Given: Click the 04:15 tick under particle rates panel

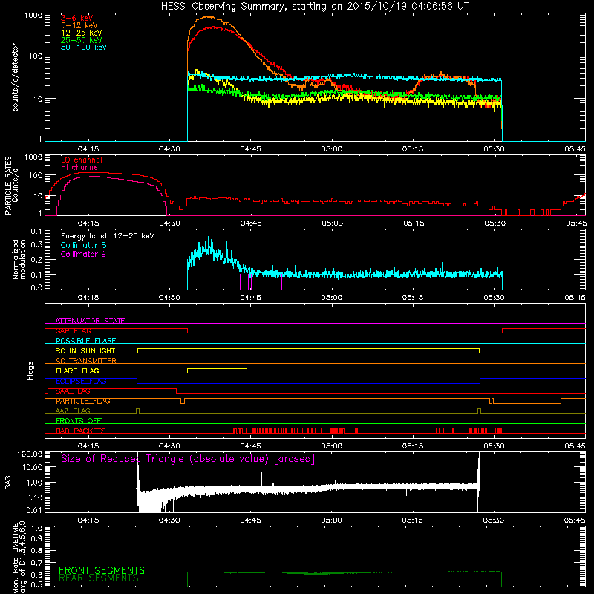Looking at the screenshot, I should pyautogui.click(x=88, y=223).
